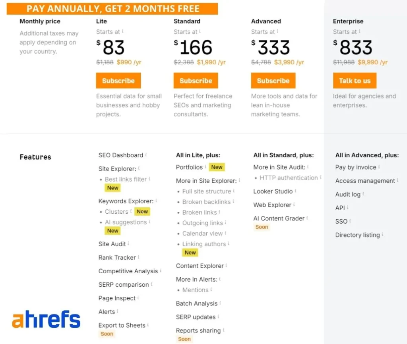Screen dimensions: 407x344
Task: Click info icon next to Web Explorer
Action: tap(295, 204)
